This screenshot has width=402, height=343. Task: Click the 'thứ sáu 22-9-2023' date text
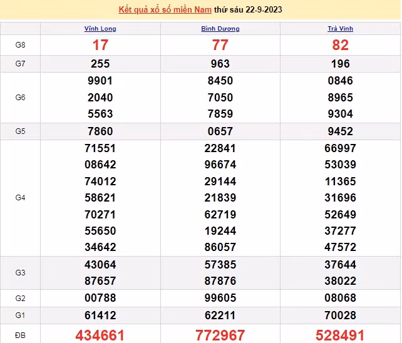248,10
